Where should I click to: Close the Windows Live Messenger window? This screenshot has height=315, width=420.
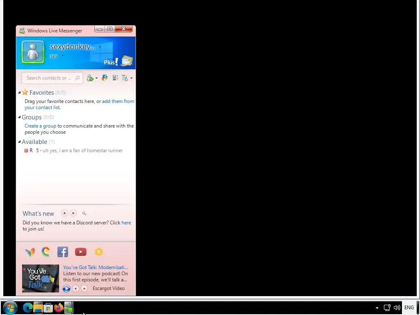(124, 29)
